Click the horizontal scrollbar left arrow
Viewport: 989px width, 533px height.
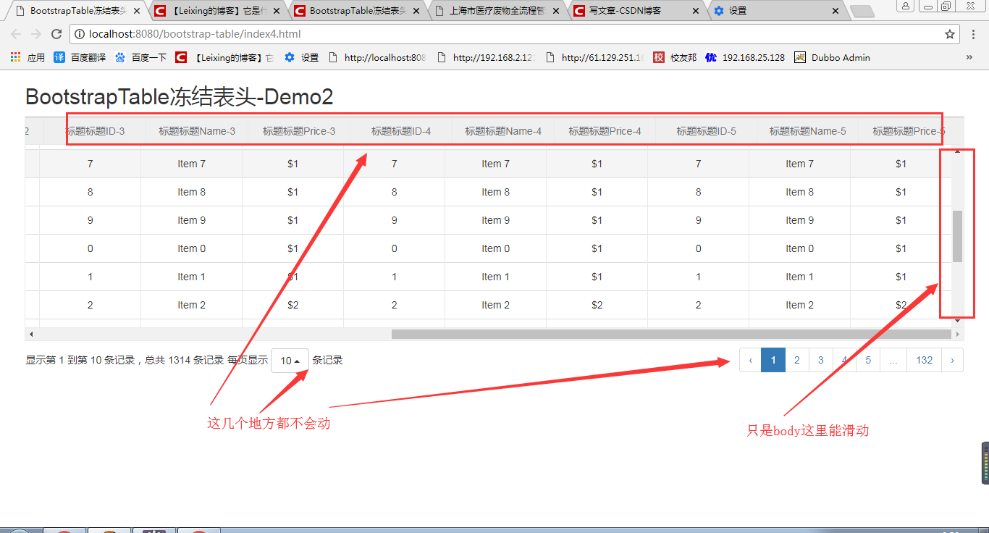pos(30,334)
